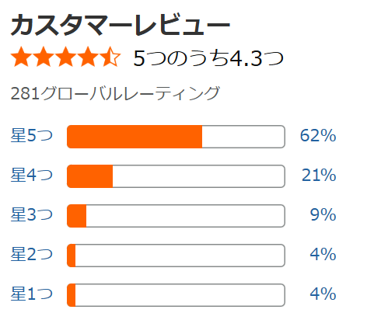
Task: Click the five-star rating histogram bar
Action: (176, 137)
